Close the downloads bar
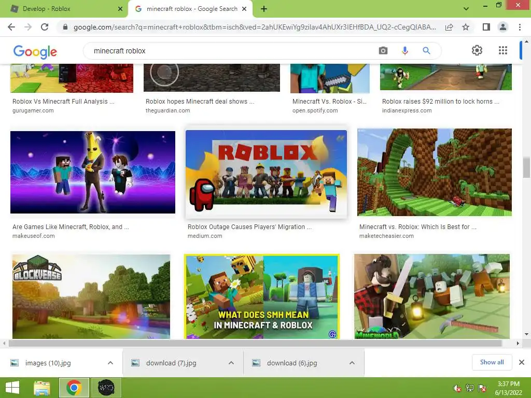 [522, 362]
